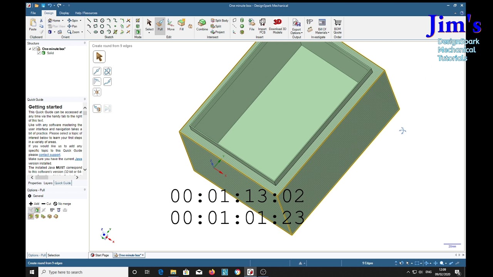
Task: Insert a File component
Action: [x=252, y=25]
